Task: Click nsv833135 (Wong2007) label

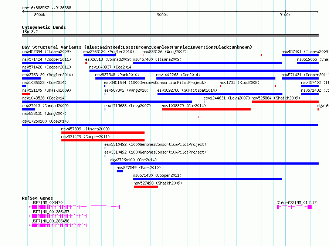Action: [x=44, y=113]
